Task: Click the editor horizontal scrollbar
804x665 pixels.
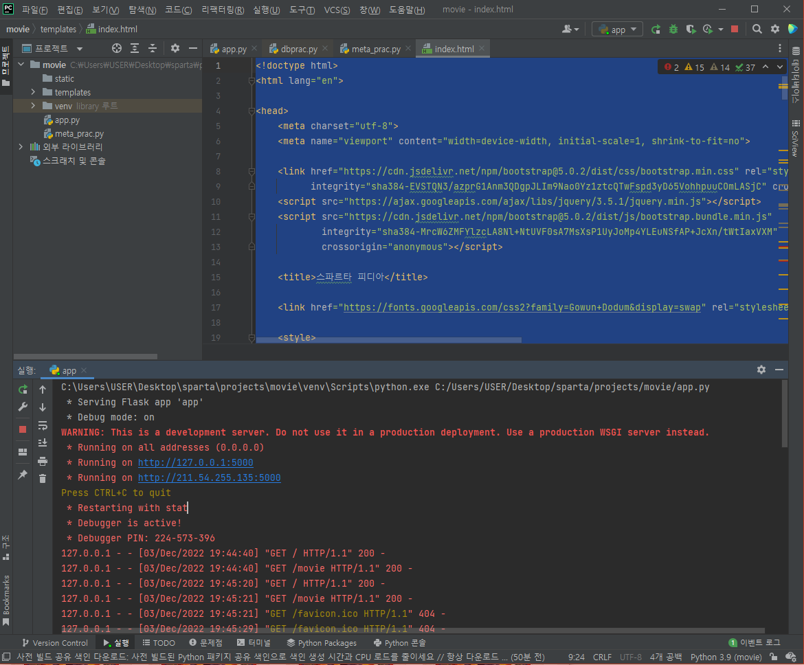Action: point(389,339)
